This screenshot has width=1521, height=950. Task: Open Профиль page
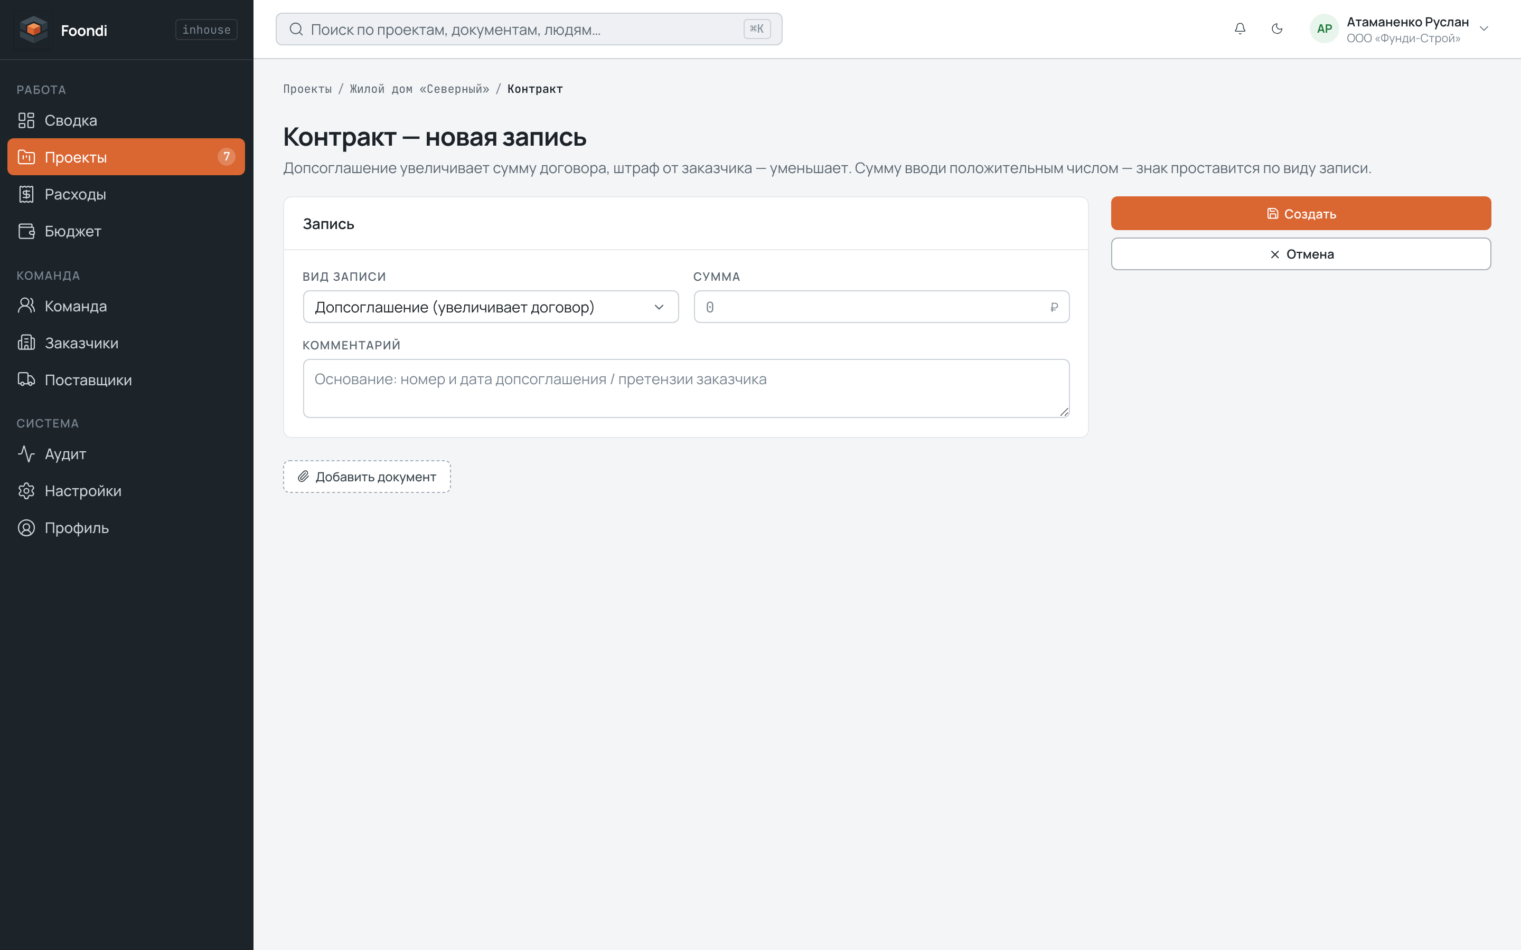(126, 528)
